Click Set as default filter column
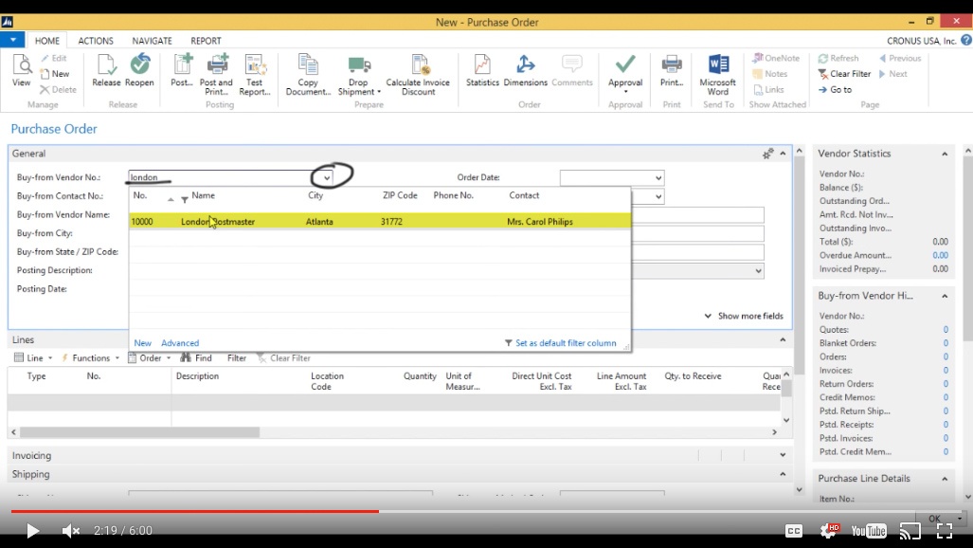Screen dimensions: 973x548 pos(560,343)
